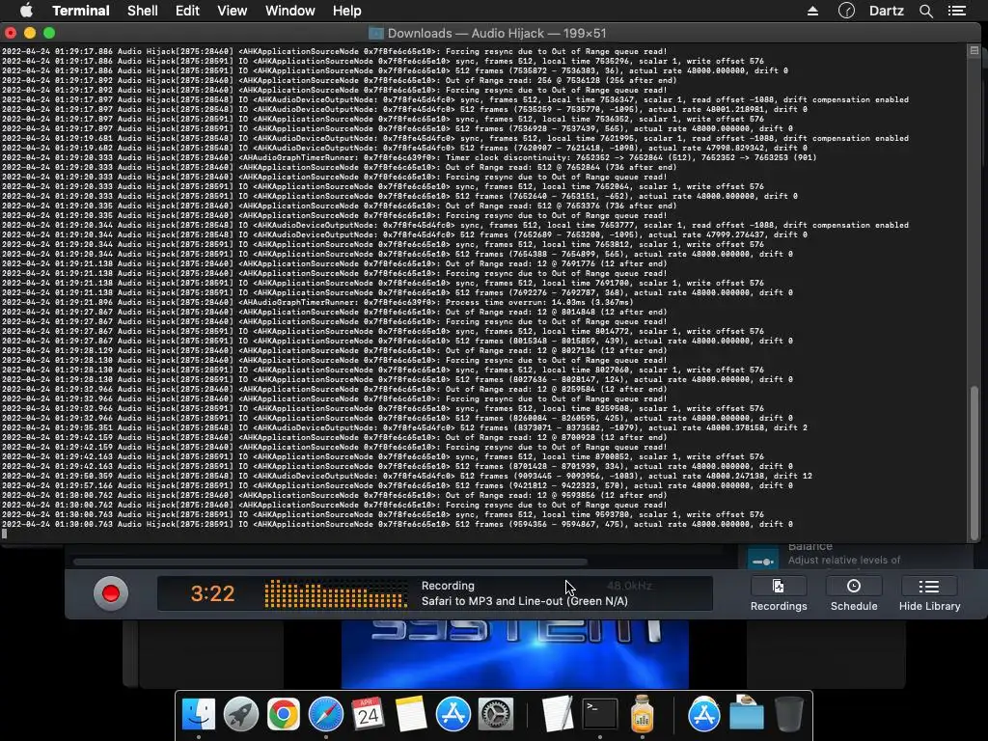Open Calendar from the Dock

pyautogui.click(x=368, y=715)
